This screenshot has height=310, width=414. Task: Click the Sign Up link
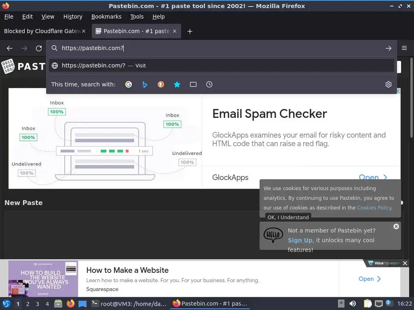(x=300, y=240)
